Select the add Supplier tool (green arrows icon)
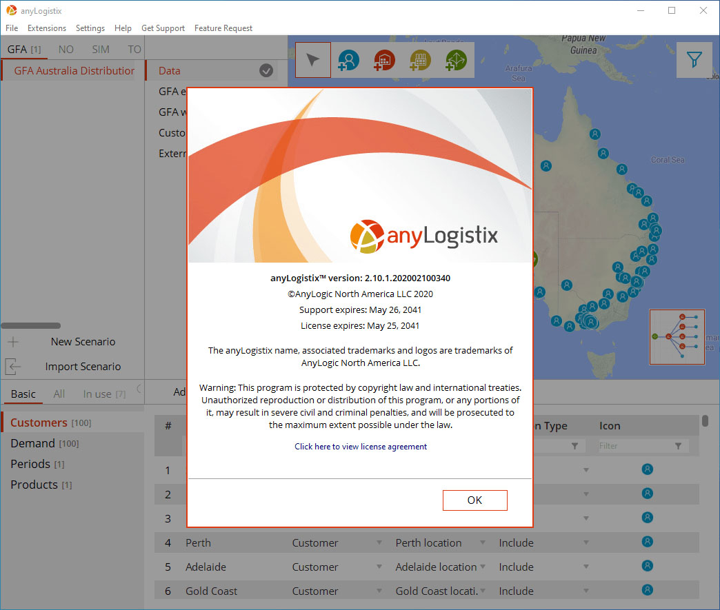The width and height of the screenshot is (720, 610). click(x=456, y=60)
